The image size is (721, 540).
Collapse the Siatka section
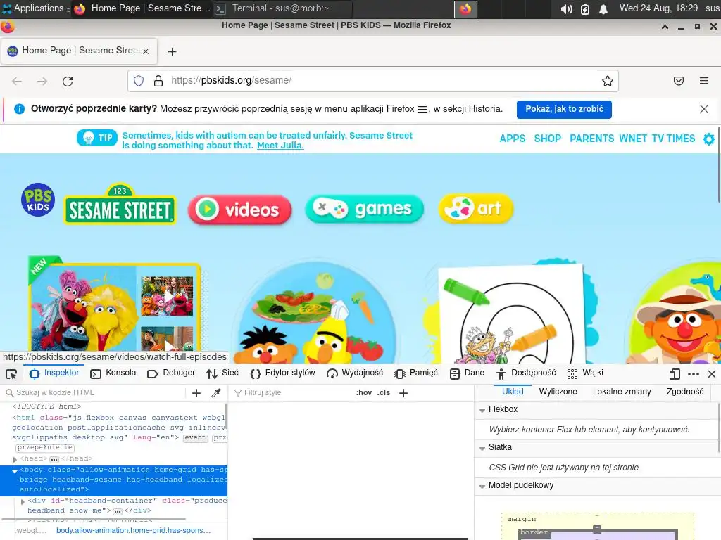[x=482, y=448]
